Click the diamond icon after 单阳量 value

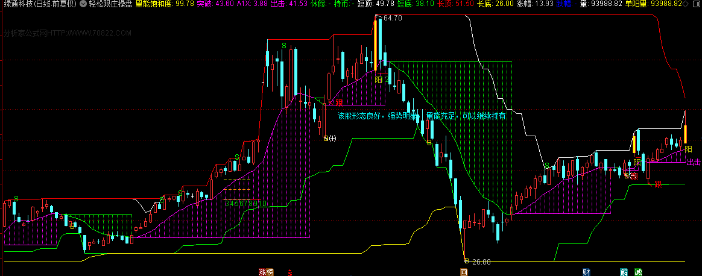pos(687,4)
